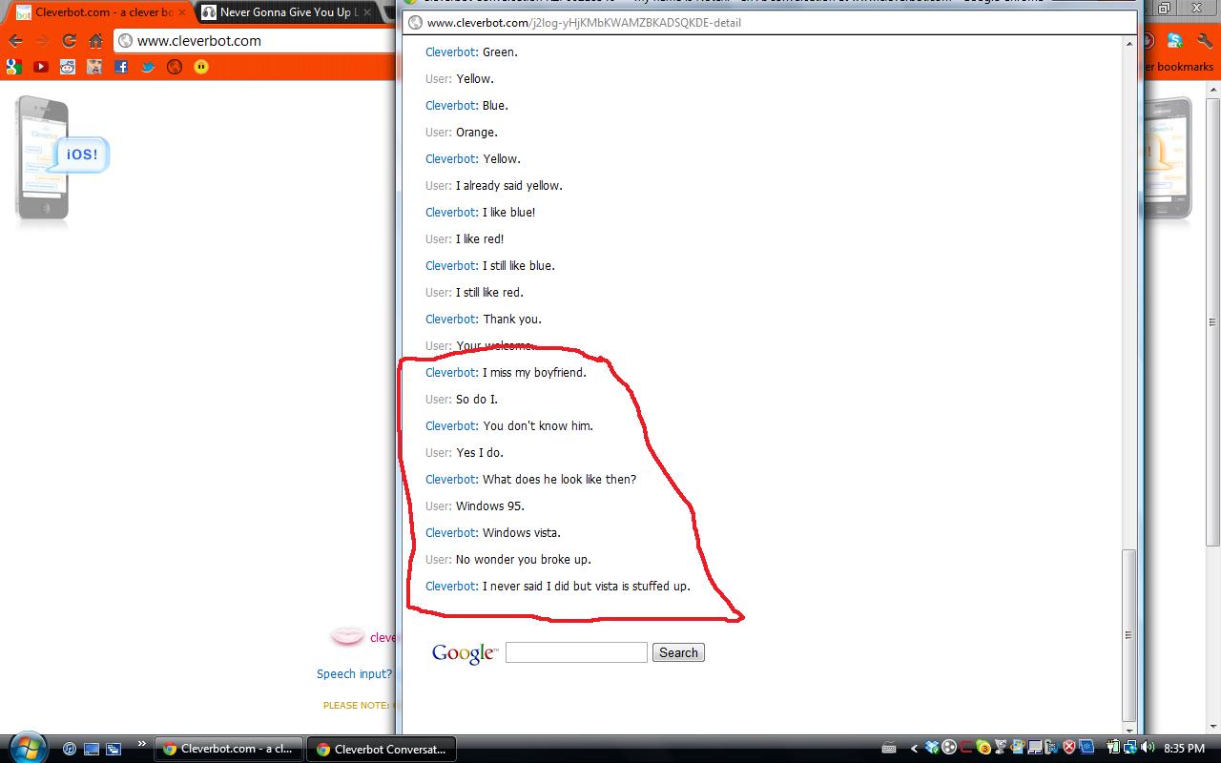Open the Twitter bookmark icon
This screenshot has height=763, width=1221.
(146, 67)
